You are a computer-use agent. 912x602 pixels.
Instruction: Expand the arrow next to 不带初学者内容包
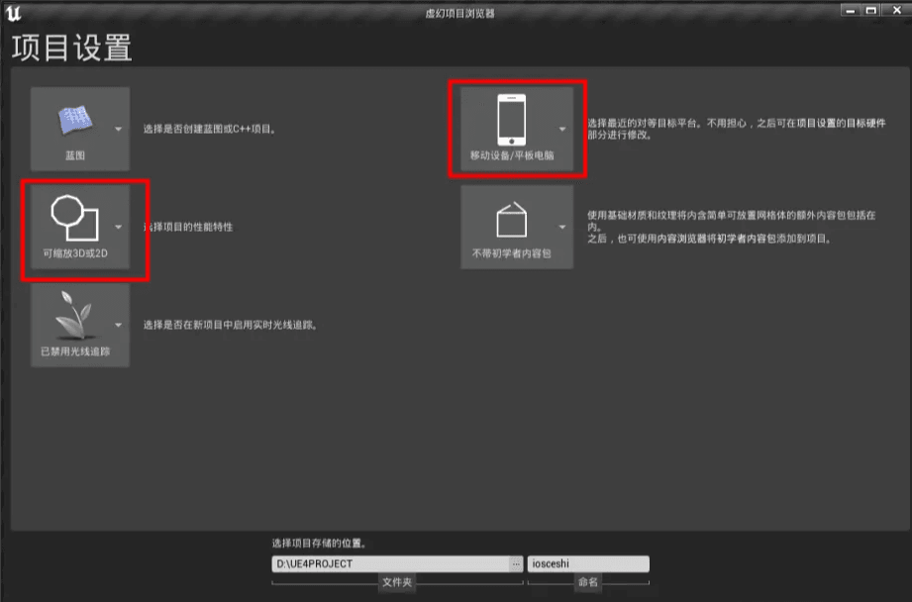[x=561, y=227]
